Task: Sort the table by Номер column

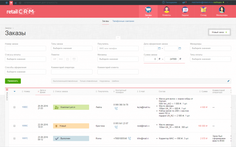Action: click(26, 91)
